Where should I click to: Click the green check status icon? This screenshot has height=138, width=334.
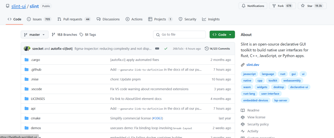(x=166, y=49)
